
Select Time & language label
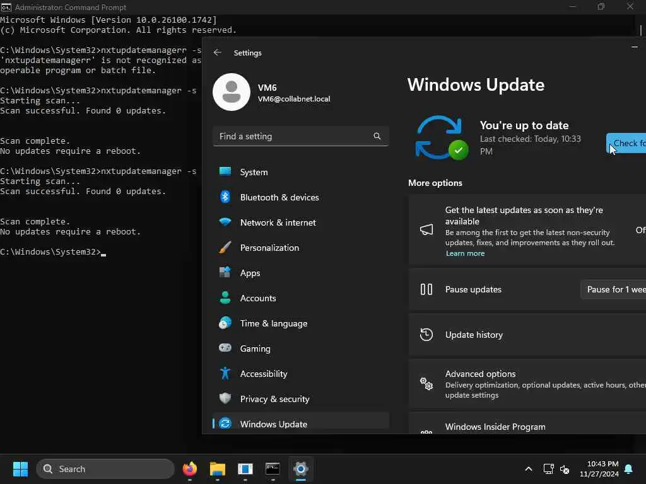coord(274,323)
